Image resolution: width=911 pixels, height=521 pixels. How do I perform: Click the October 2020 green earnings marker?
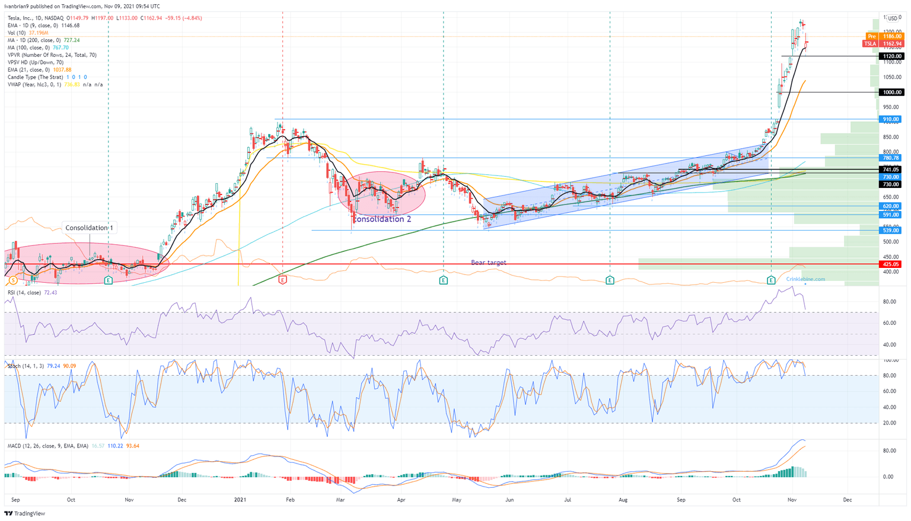[x=109, y=280]
